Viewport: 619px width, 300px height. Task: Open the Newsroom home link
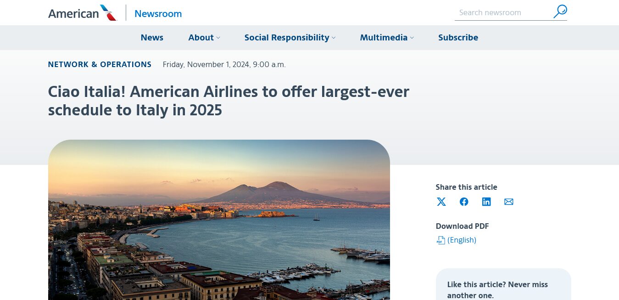pos(158,14)
